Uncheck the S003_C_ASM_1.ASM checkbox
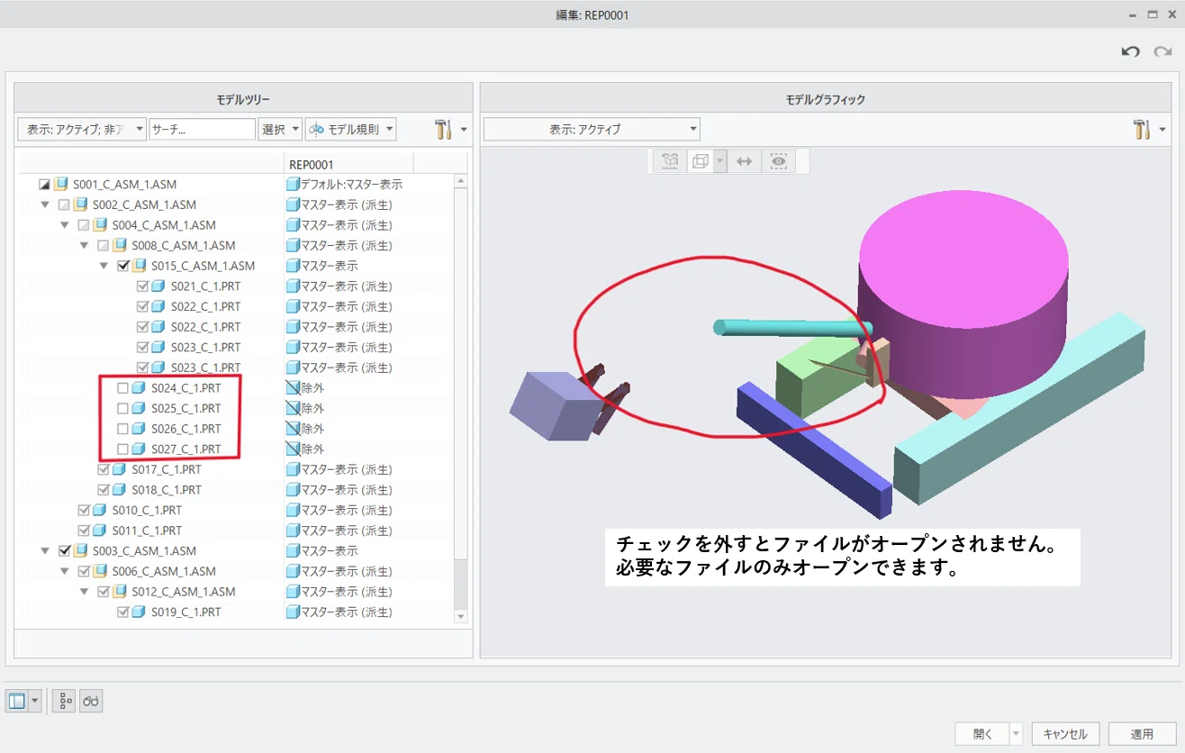The width and height of the screenshot is (1185, 753). pos(64,551)
